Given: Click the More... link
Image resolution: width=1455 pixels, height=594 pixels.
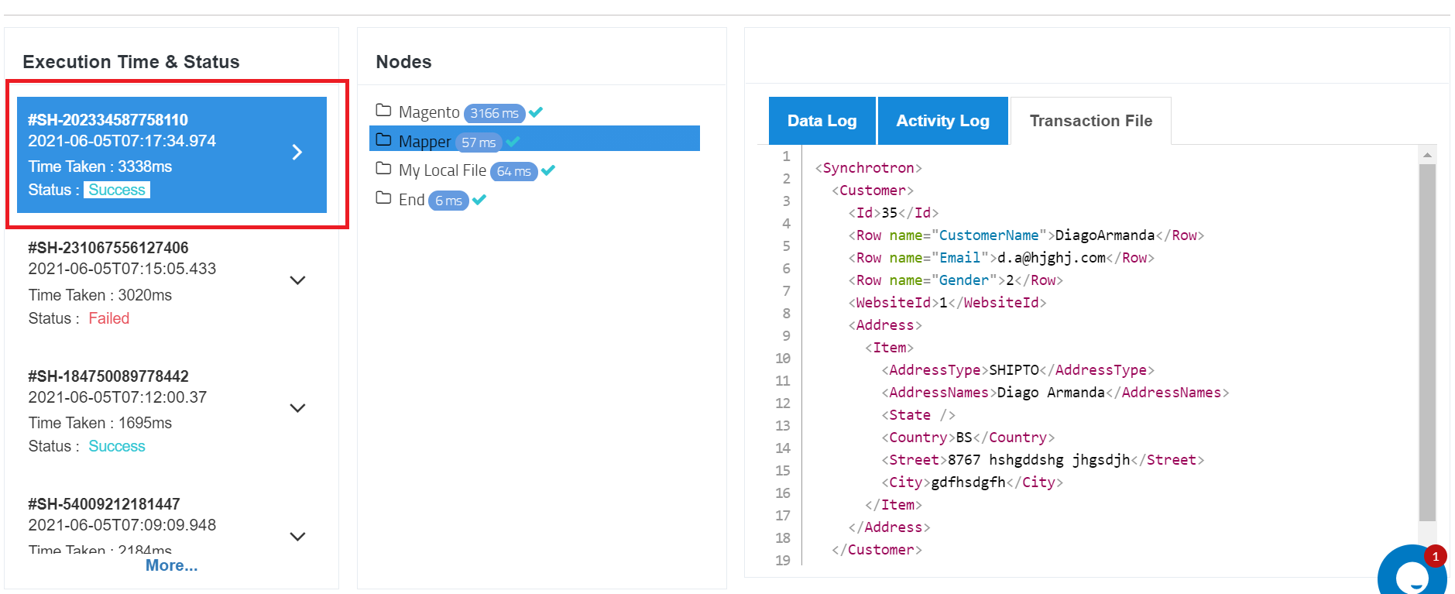Looking at the screenshot, I should point(171,565).
